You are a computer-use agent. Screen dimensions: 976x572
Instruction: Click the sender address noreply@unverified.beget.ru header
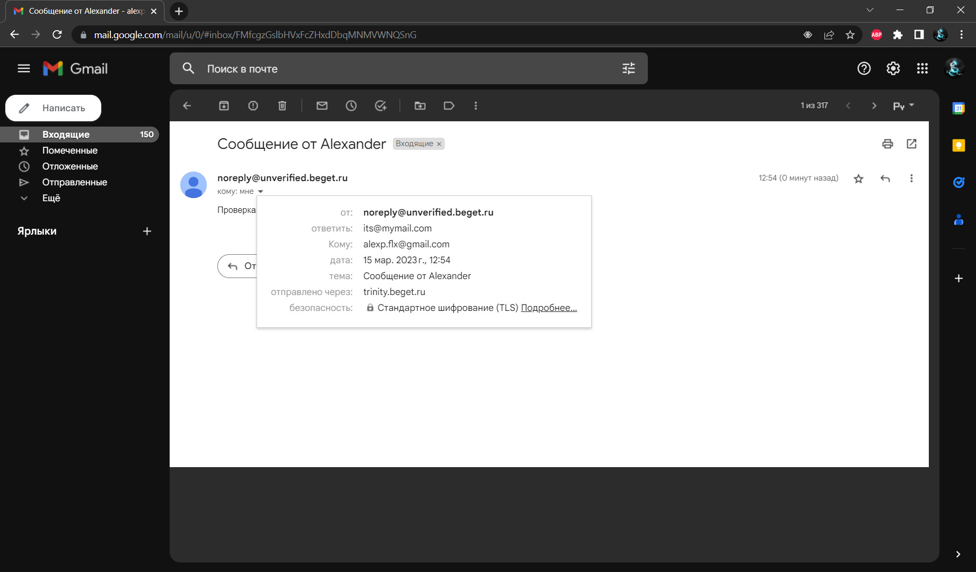coord(283,178)
